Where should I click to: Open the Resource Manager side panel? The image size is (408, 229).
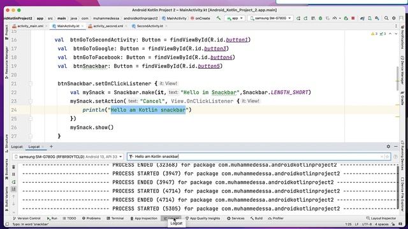point(6,62)
